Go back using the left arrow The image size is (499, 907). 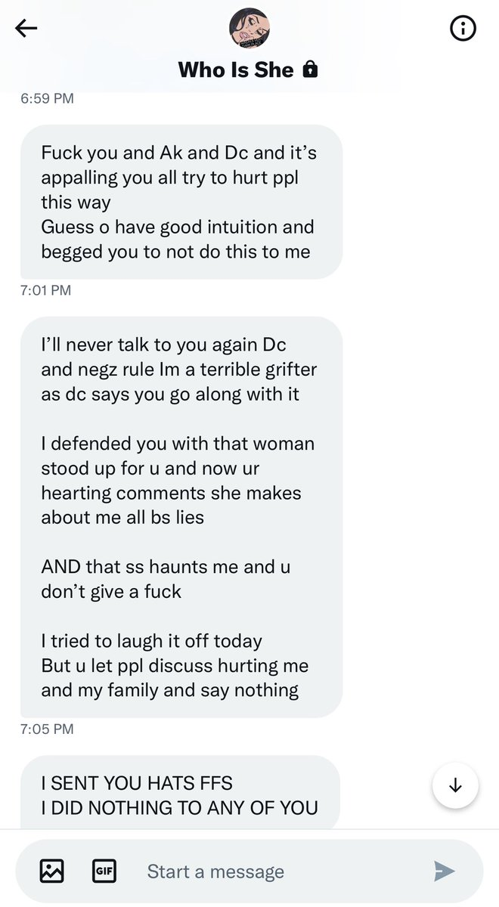click(26, 29)
